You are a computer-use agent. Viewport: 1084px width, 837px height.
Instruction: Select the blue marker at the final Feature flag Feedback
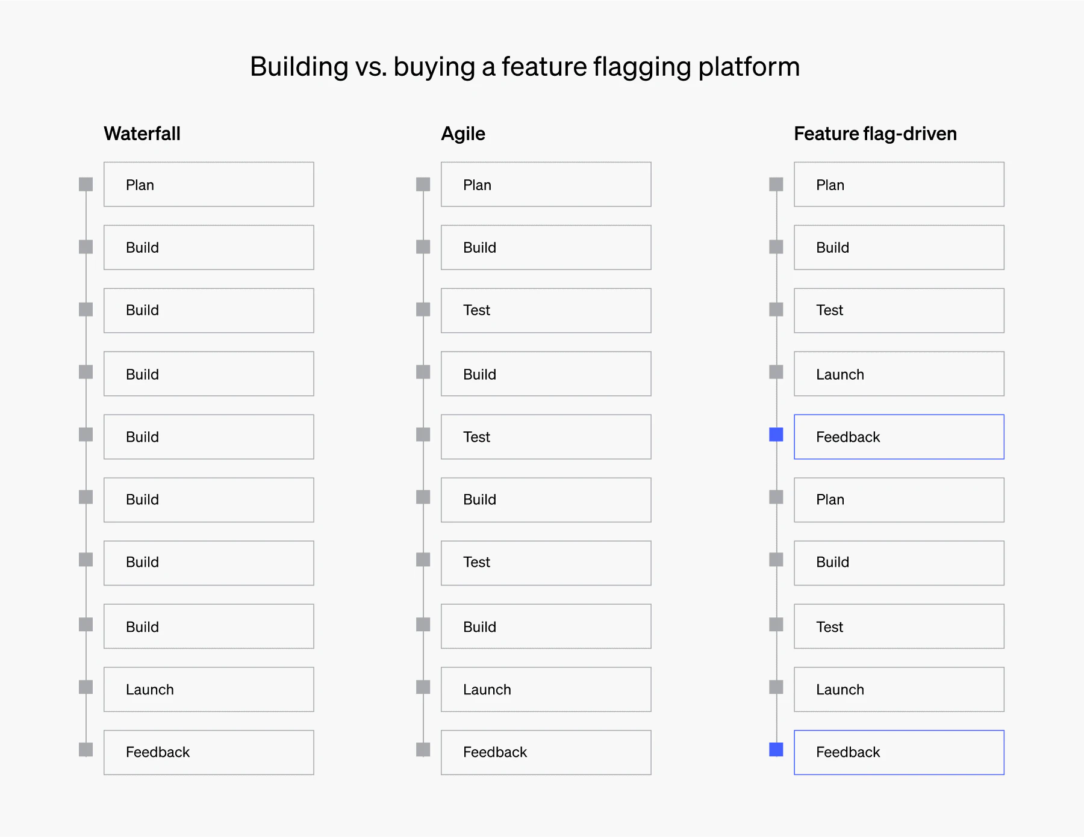776,750
